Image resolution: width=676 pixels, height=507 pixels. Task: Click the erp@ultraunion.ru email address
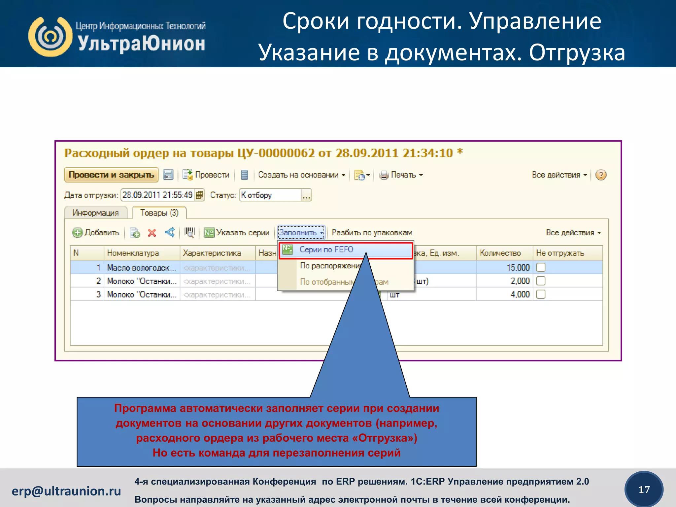pyautogui.click(x=66, y=491)
